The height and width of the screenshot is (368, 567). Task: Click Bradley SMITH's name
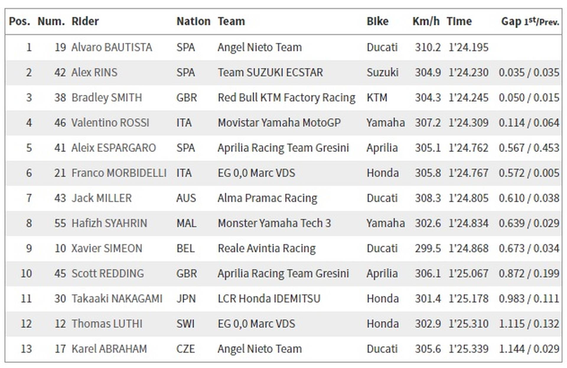click(x=107, y=98)
